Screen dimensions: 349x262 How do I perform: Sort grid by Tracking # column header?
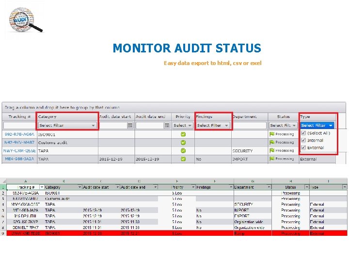(19, 116)
